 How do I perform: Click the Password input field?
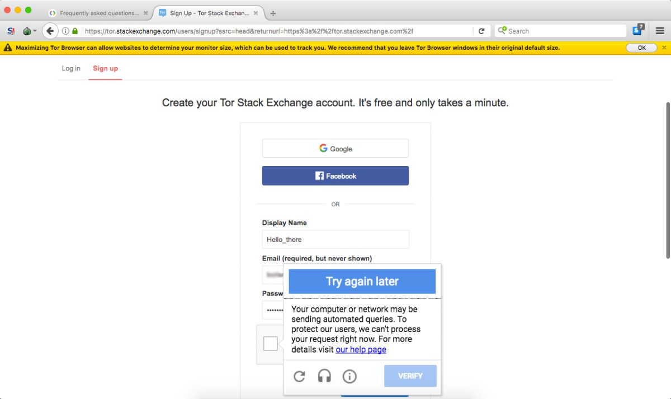pyautogui.click(x=273, y=310)
